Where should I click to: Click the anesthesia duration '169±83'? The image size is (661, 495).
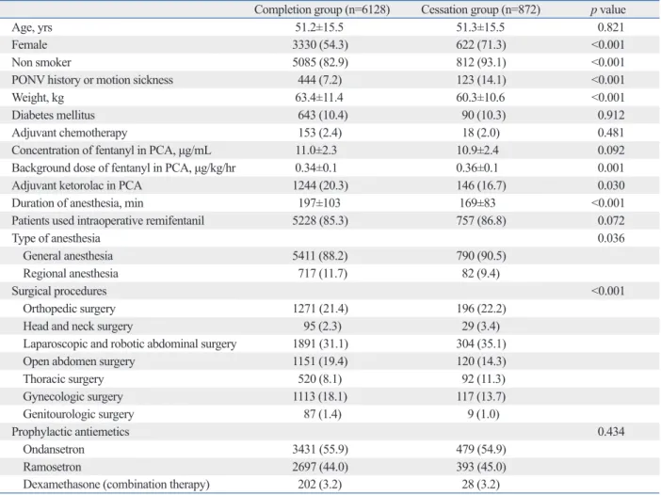[x=477, y=203]
